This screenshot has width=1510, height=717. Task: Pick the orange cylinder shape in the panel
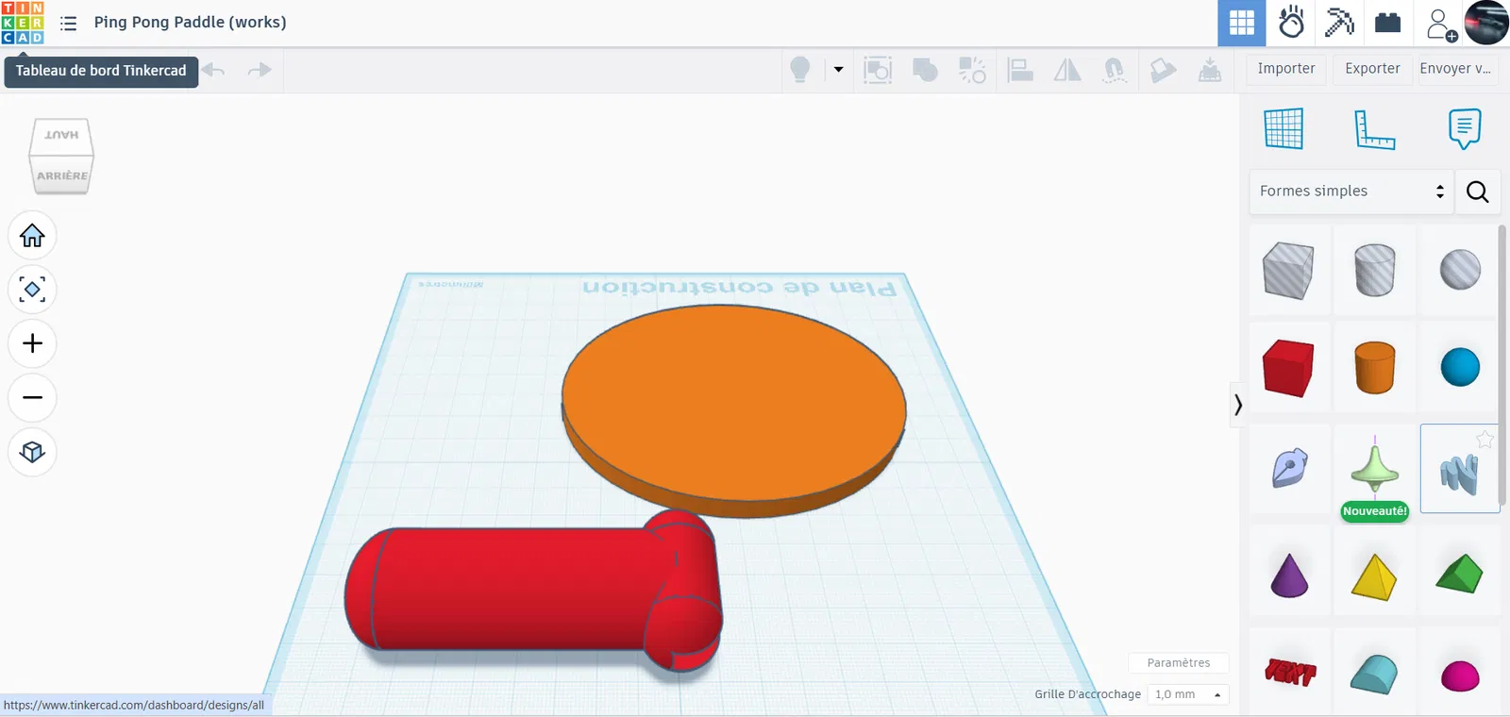[1374, 367]
